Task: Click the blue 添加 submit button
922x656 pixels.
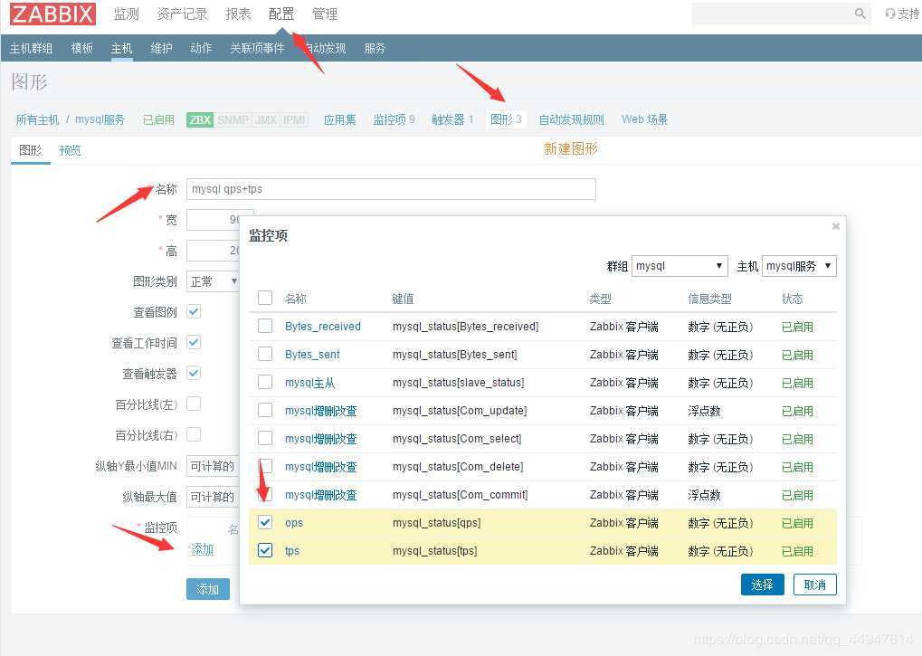Action: click(x=207, y=589)
